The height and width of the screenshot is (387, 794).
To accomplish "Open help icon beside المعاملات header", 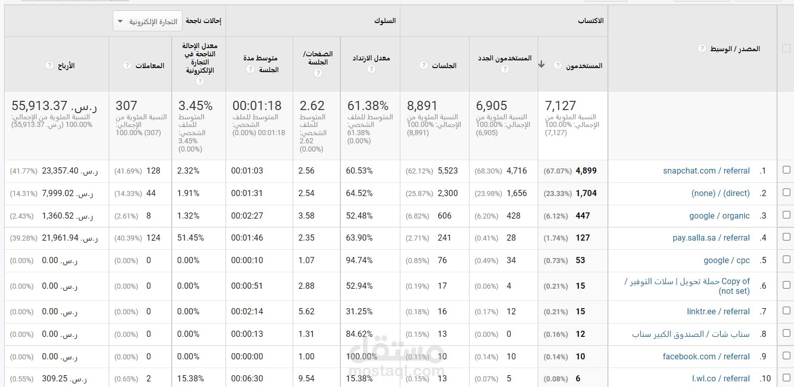I will (128, 66).
